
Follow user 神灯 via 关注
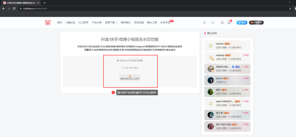click(245, 90)
